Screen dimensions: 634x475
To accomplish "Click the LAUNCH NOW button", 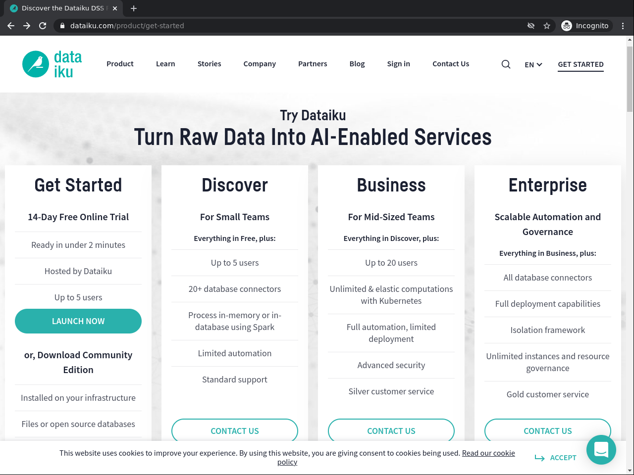I will click(78, 321).
